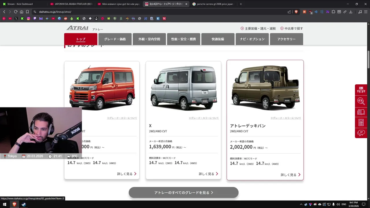
Task: Open the browser hamburger main menu
Action: pyautogui.click(x=366, y=12)
